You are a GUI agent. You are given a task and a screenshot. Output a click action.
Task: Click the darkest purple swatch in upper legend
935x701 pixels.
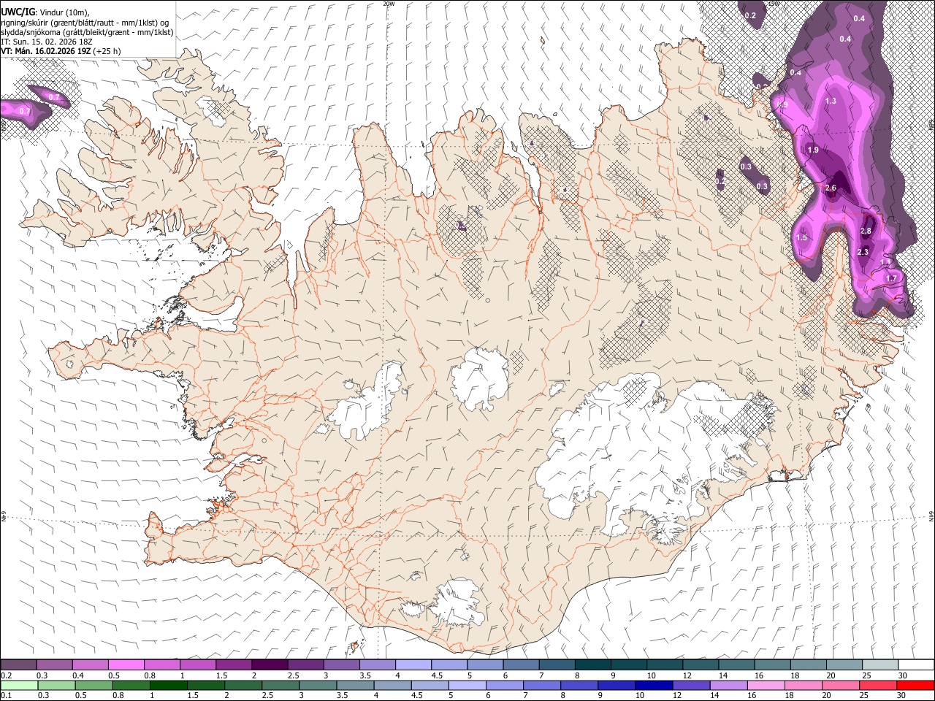point(270,665)
